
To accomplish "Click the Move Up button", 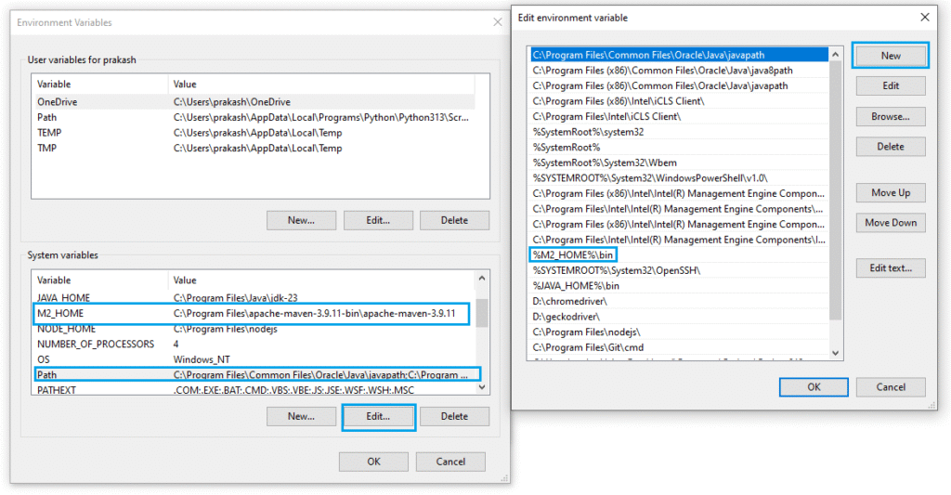I will click(x=891, y=192).
